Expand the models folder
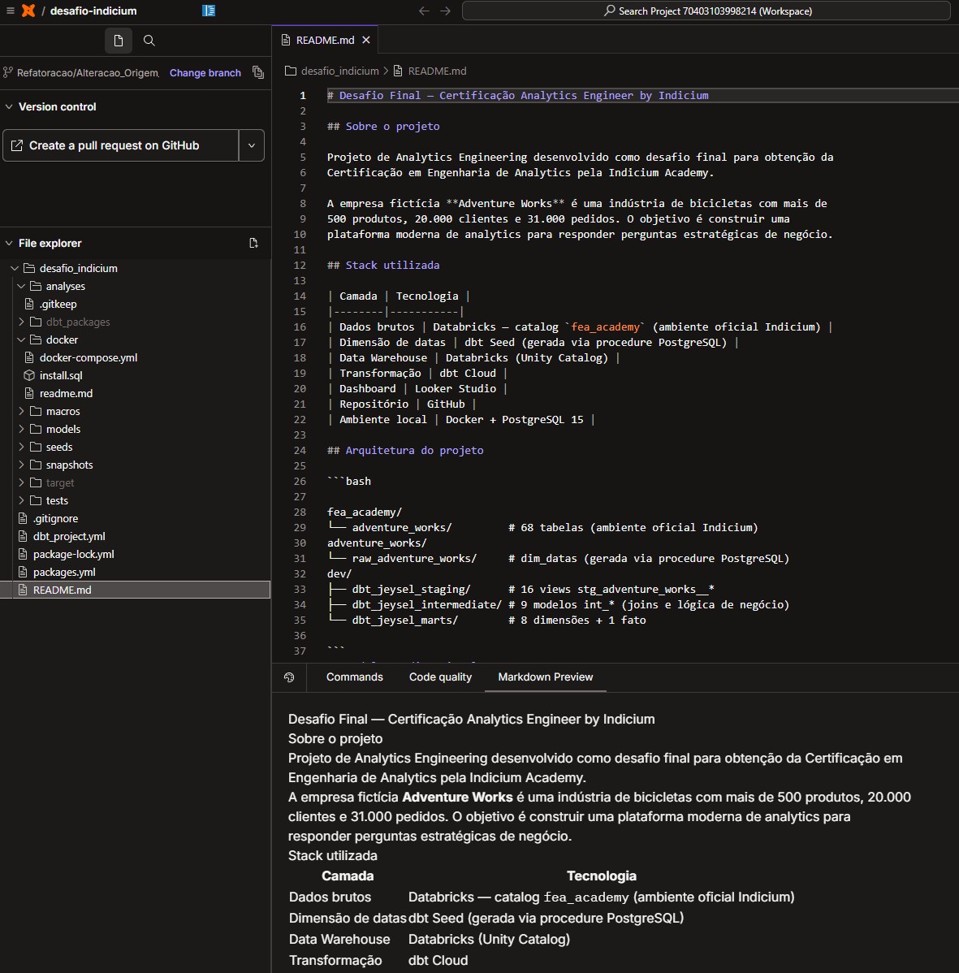 pyautogui.click(x=22, y=429)
